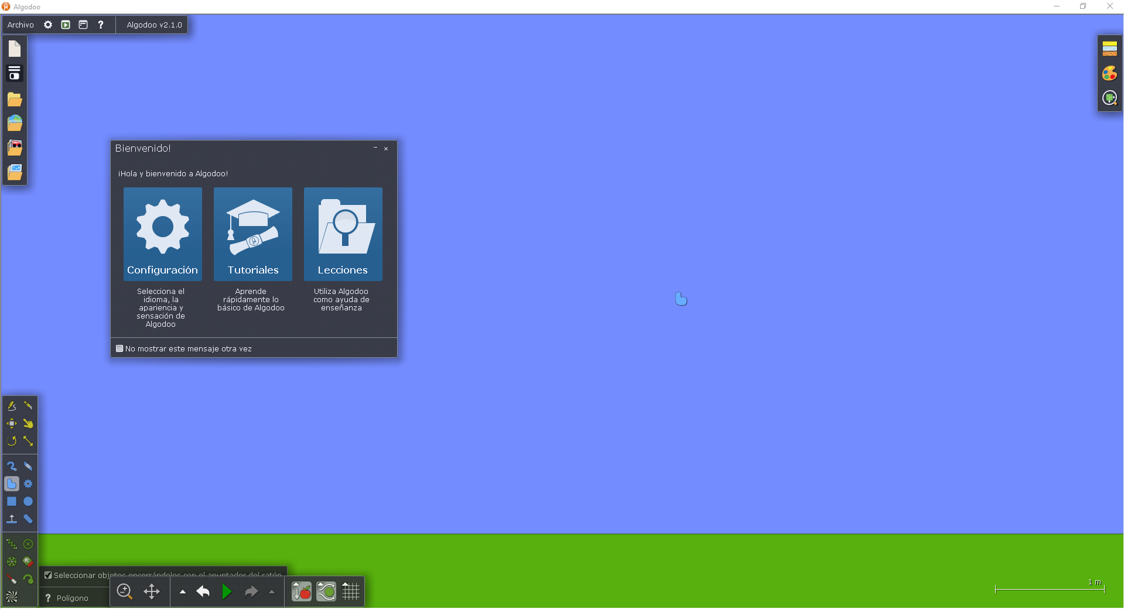Select the Tracer tool
The width and height of the screenshot is (1124, 609).
28,579
